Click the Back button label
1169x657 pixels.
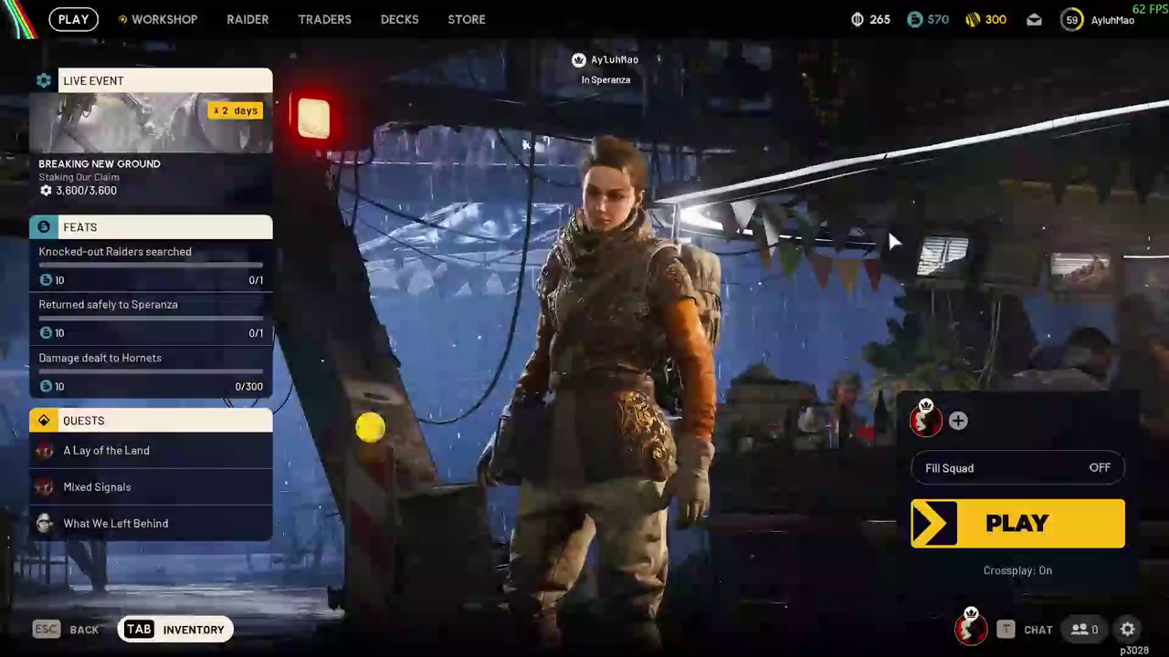click(x=84, y=630)
